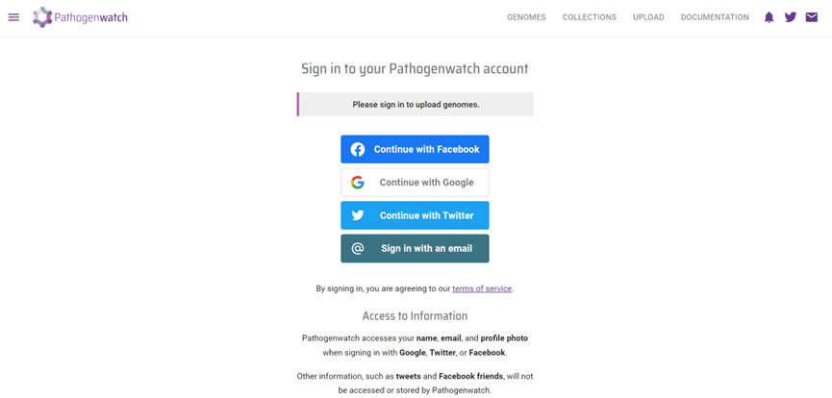Click the Facebook logo on sign-in button

pos(358,150)
